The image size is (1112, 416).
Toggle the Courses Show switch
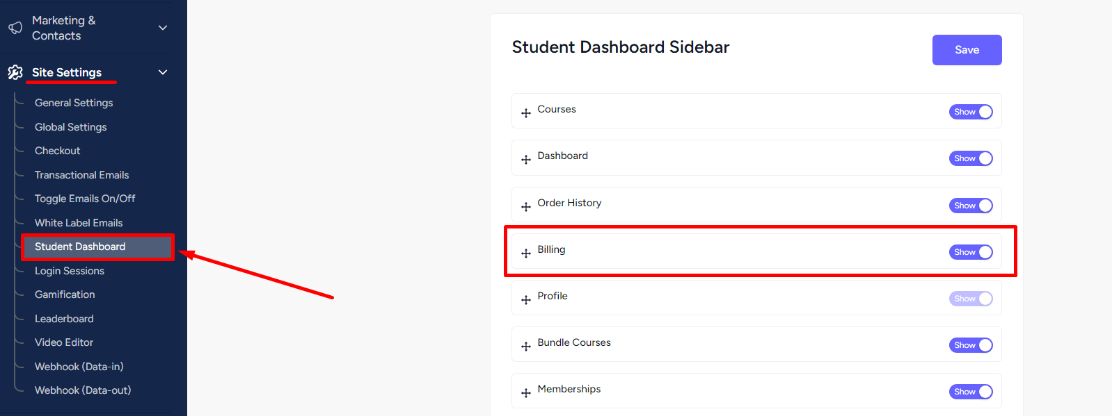(x=971, y=112)
